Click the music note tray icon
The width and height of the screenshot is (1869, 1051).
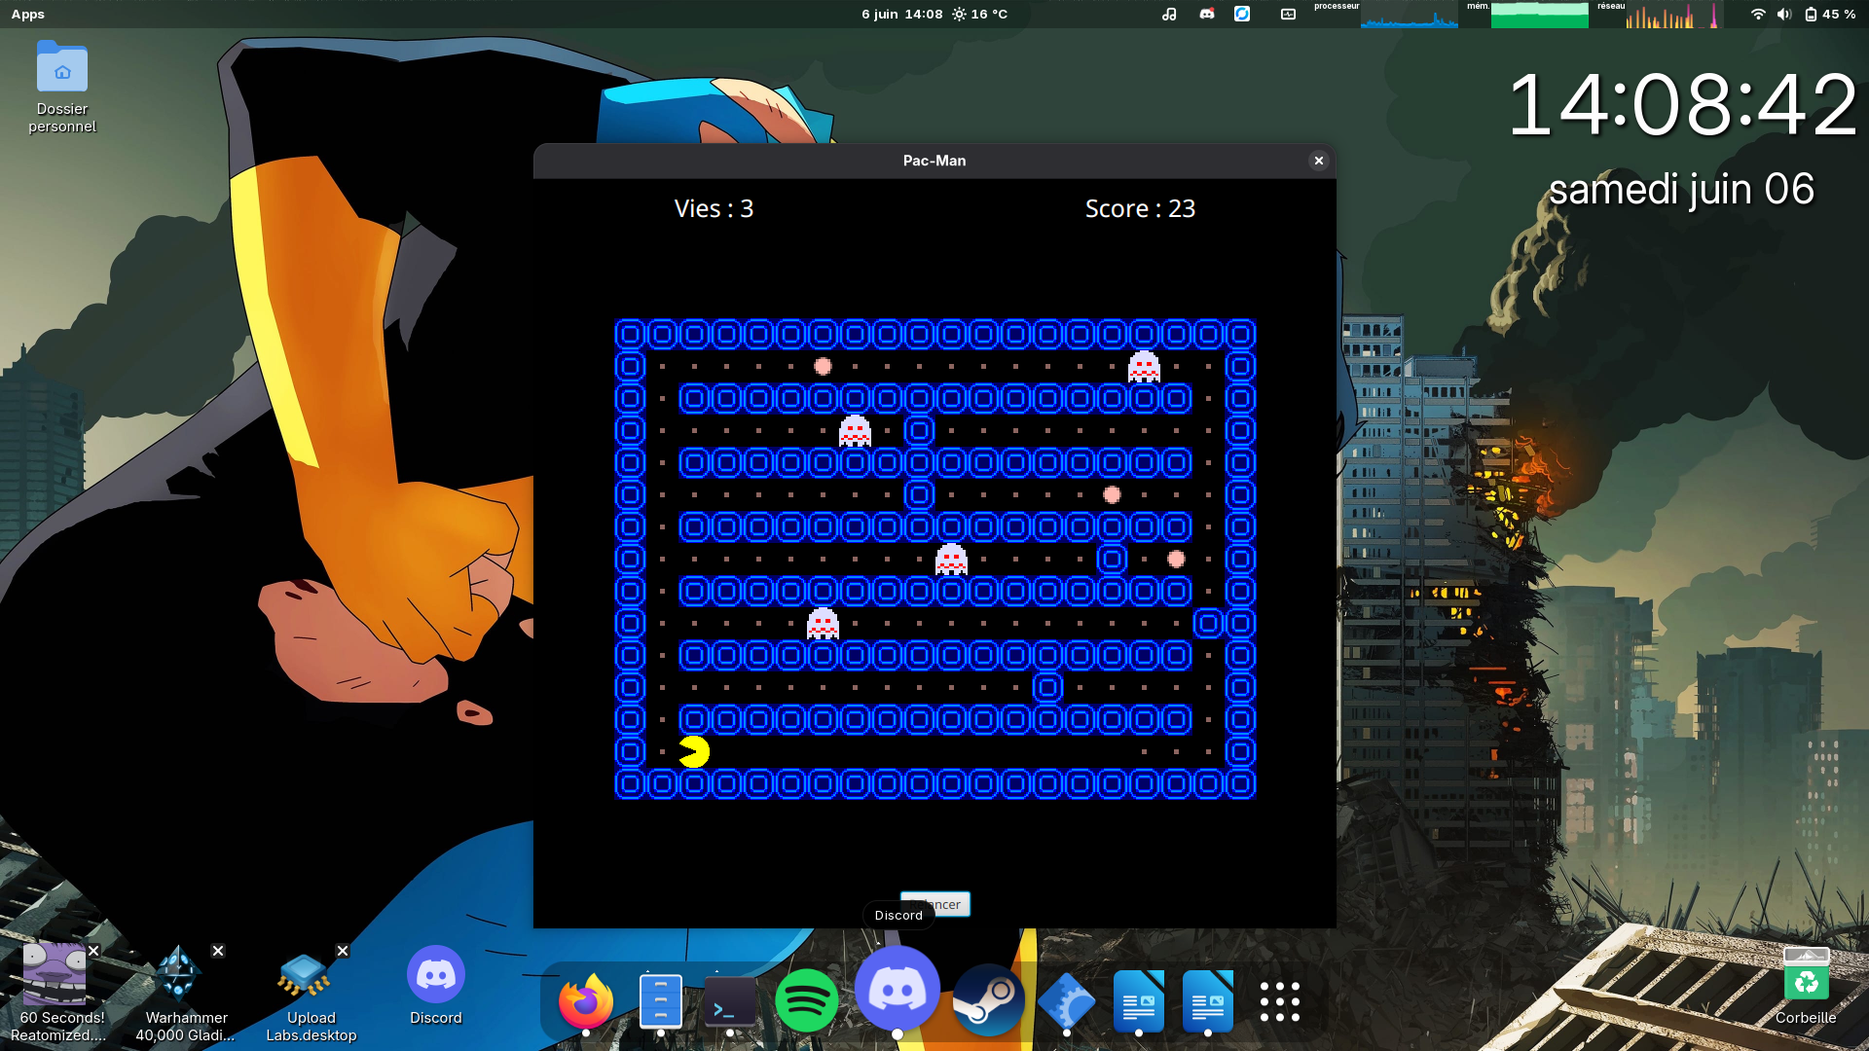pos(1169,14)
